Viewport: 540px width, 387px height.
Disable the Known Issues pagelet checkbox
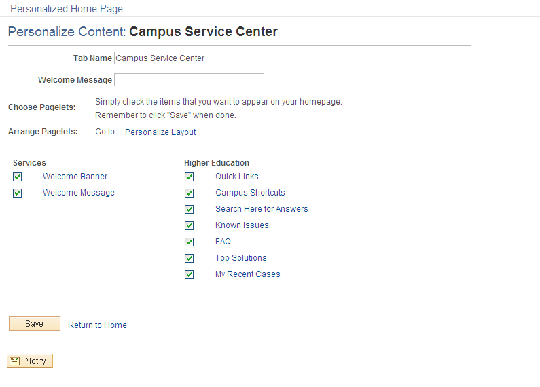click(x=189, y=225)
